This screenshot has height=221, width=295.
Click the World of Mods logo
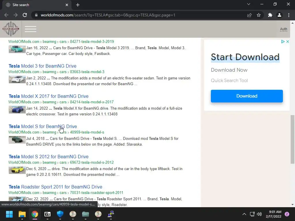(11, 29)
